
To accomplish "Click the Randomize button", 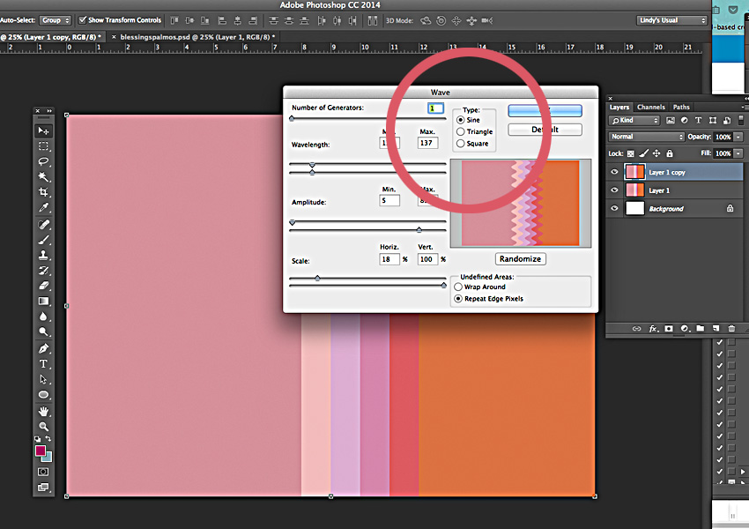I will (x=520, y=259).
